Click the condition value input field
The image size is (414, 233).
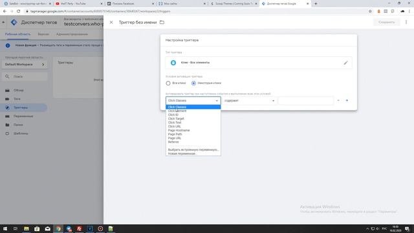(306, 101)
